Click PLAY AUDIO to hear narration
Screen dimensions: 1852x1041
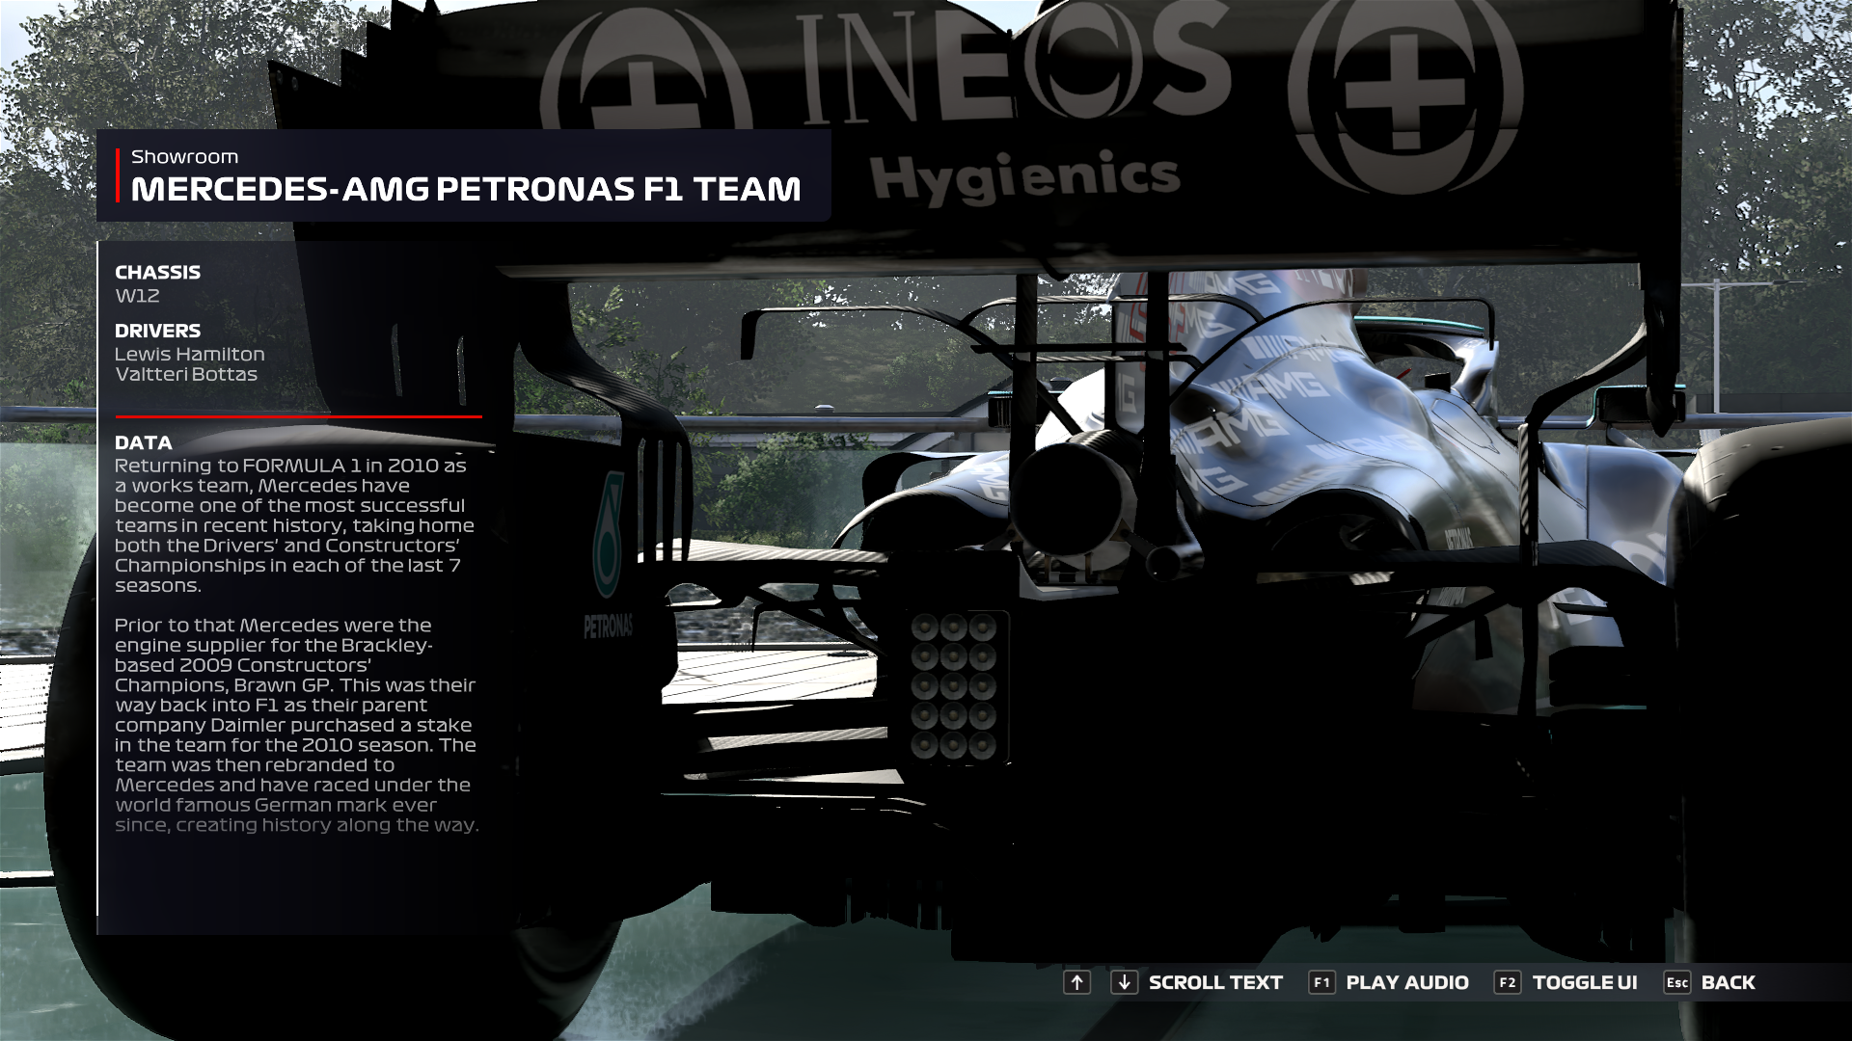coord(1407,982)
